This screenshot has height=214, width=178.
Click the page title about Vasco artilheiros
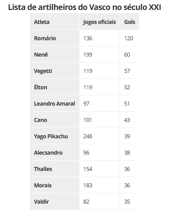(x=85, y=7)
